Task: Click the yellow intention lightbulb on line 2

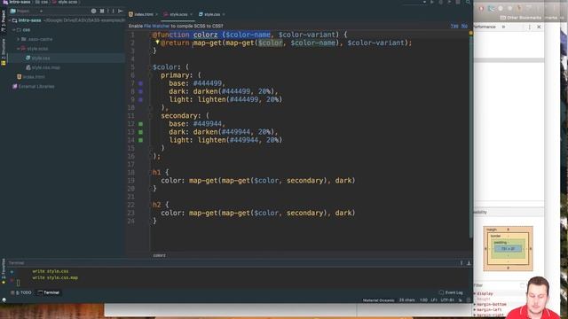Action: pos(158,43)
